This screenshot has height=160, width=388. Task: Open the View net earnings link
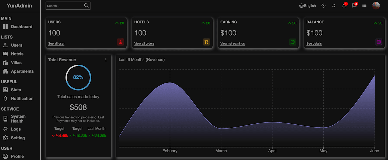(233, 44)
